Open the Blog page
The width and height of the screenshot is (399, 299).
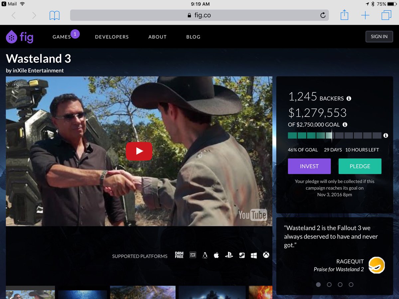[193, 37]
